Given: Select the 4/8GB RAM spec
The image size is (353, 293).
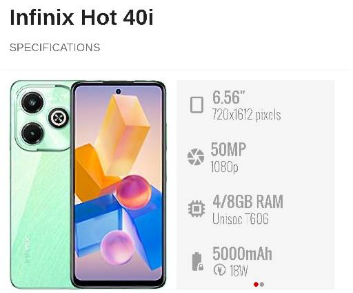Looking at the screenshot, I should [x=248, y=202].
